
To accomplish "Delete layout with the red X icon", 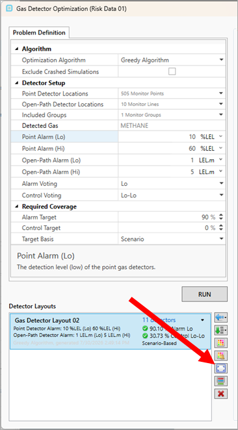I will coord(220,394).
